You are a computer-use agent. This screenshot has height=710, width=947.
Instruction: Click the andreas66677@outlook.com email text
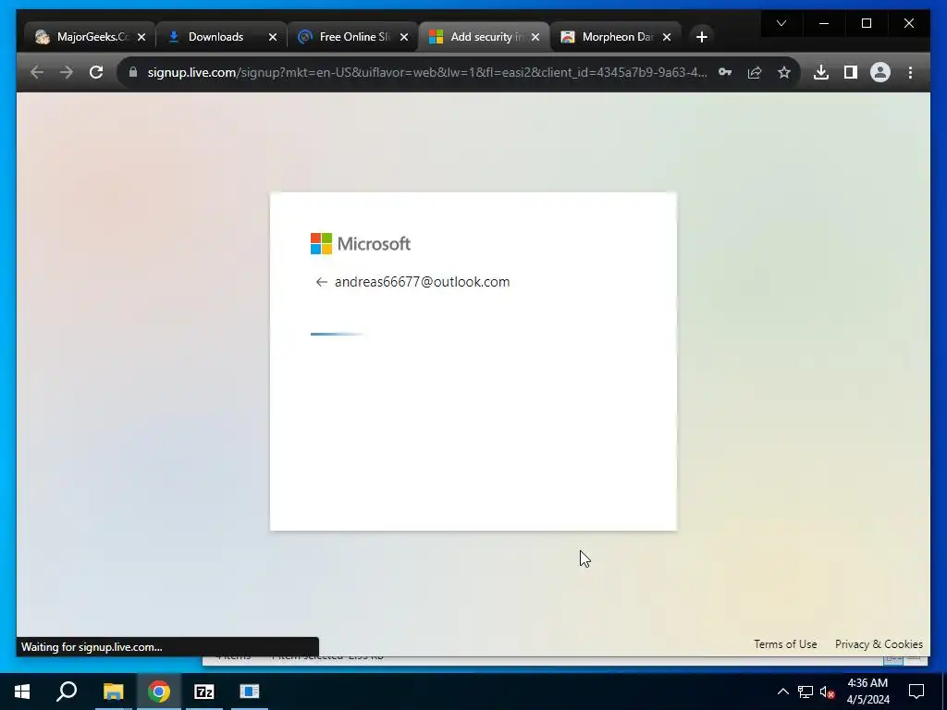(422, 282)
